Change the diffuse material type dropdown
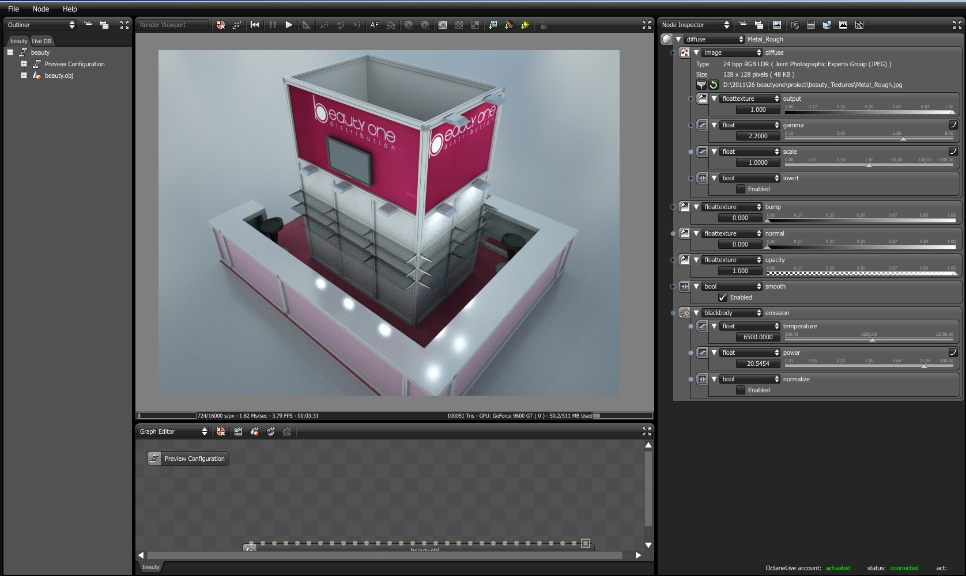 pos(714,39)
